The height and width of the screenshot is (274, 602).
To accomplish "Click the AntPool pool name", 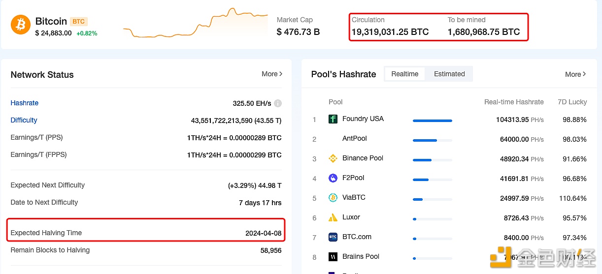I will coord(355,138).
